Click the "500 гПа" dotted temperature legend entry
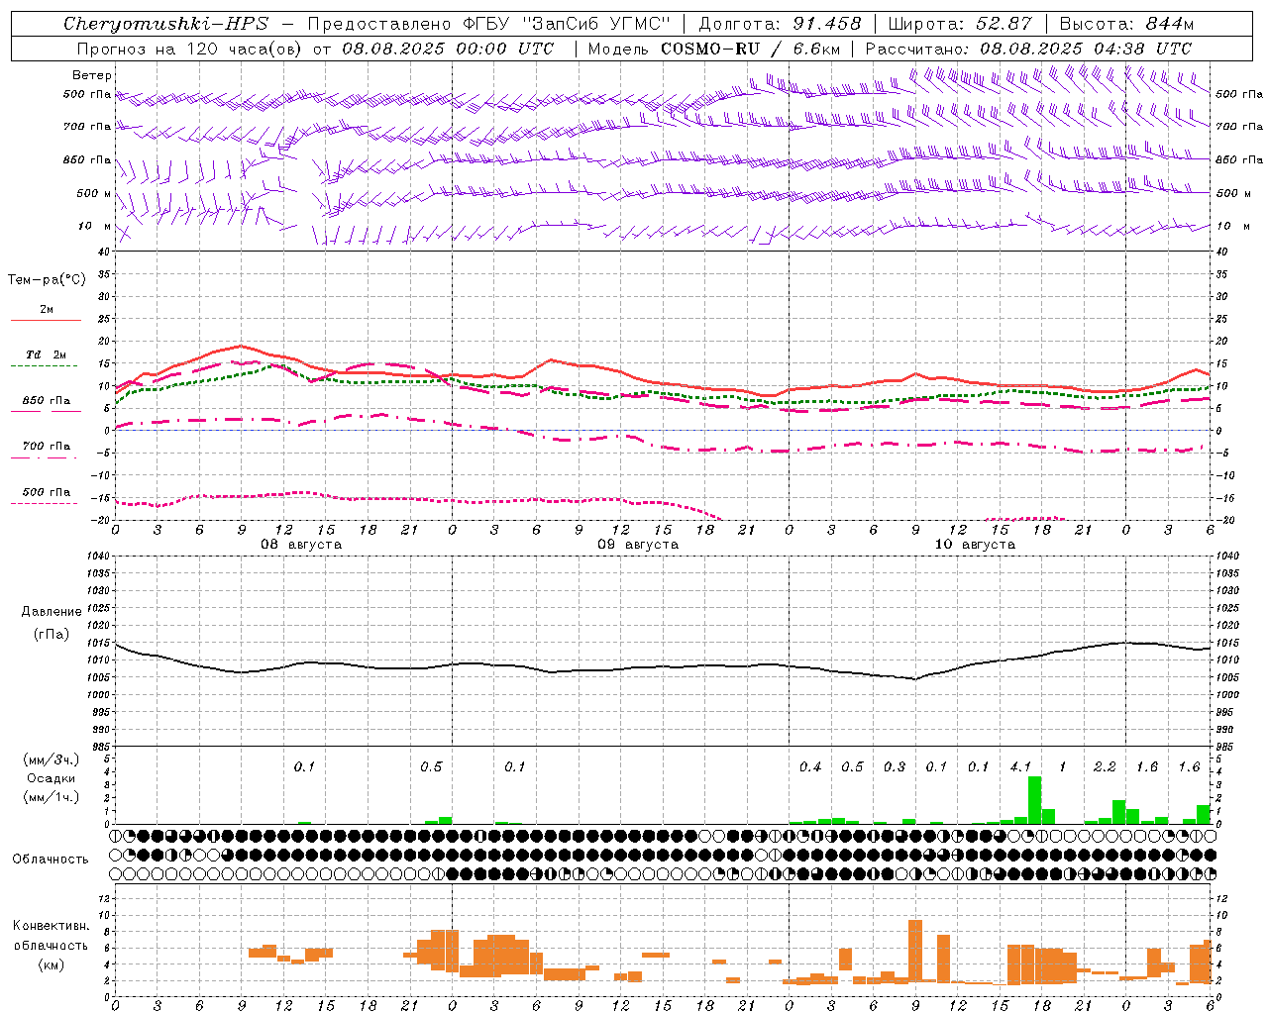Image resolution: width=1268 pixels, height=1014 pixels. [x=47, y=492]
